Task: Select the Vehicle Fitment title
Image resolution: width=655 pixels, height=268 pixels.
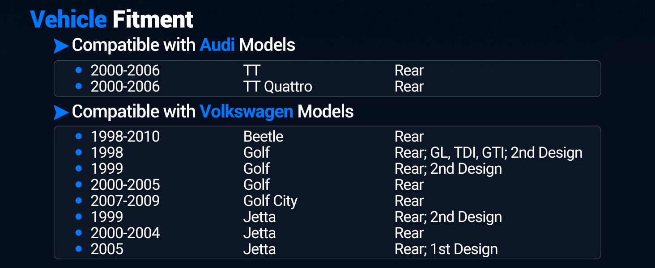Action: (111, 20)
